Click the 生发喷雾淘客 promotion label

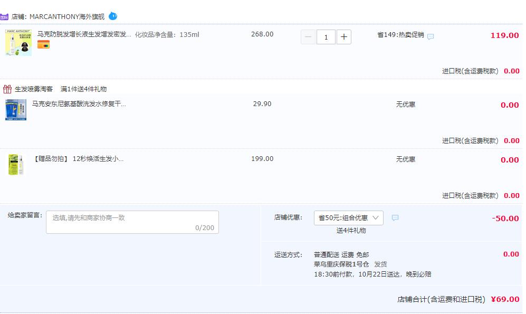click(34, 89)
